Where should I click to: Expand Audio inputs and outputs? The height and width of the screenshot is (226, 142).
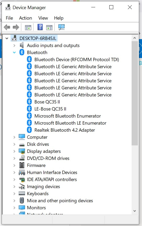(x=14, y=45)
